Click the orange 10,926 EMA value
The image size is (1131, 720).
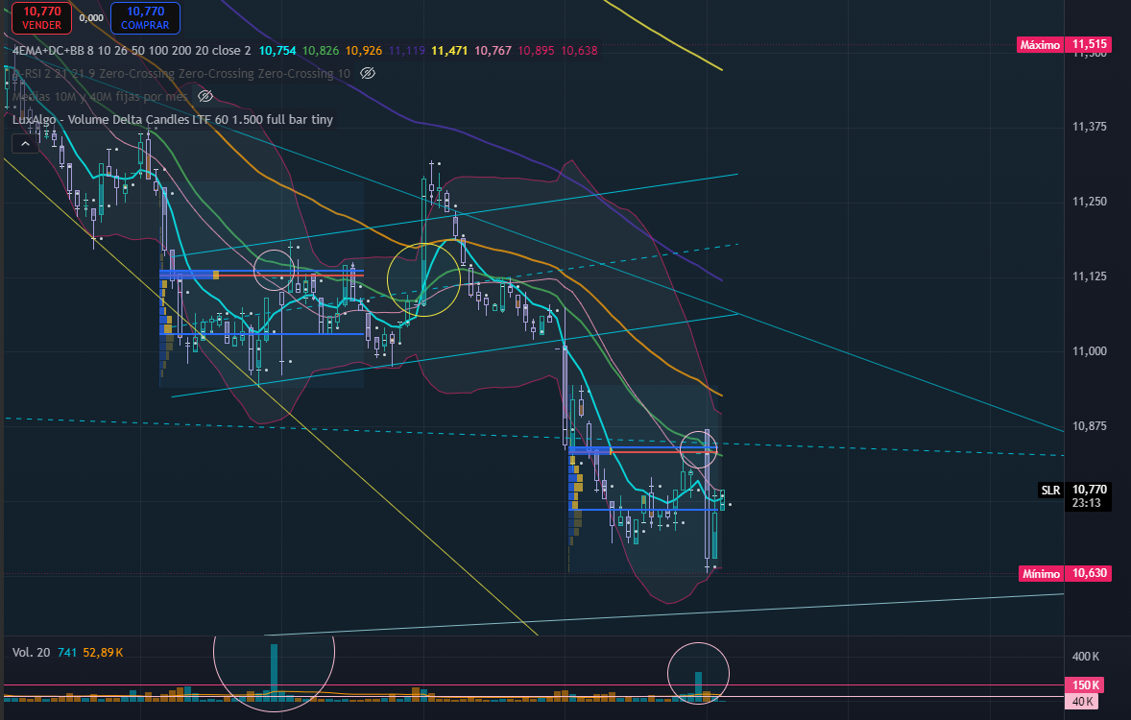coord(364,51)
